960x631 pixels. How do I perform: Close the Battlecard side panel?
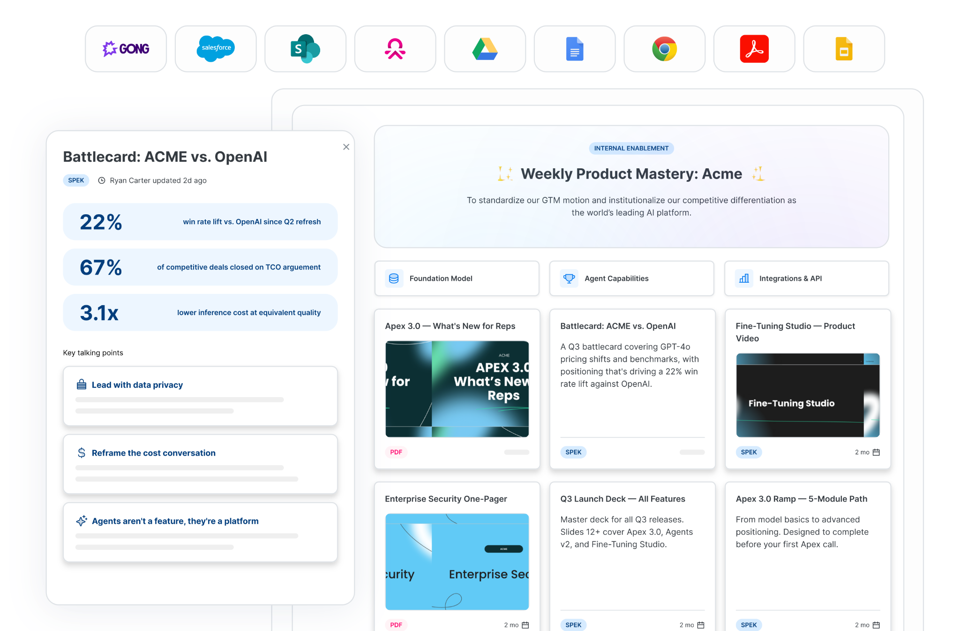pyautogui.click(x=346, y=147)
